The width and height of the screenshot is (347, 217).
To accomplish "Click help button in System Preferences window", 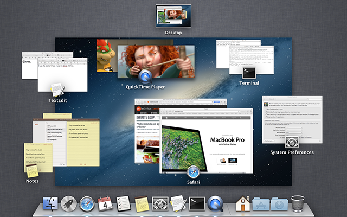I will (320, 141).
